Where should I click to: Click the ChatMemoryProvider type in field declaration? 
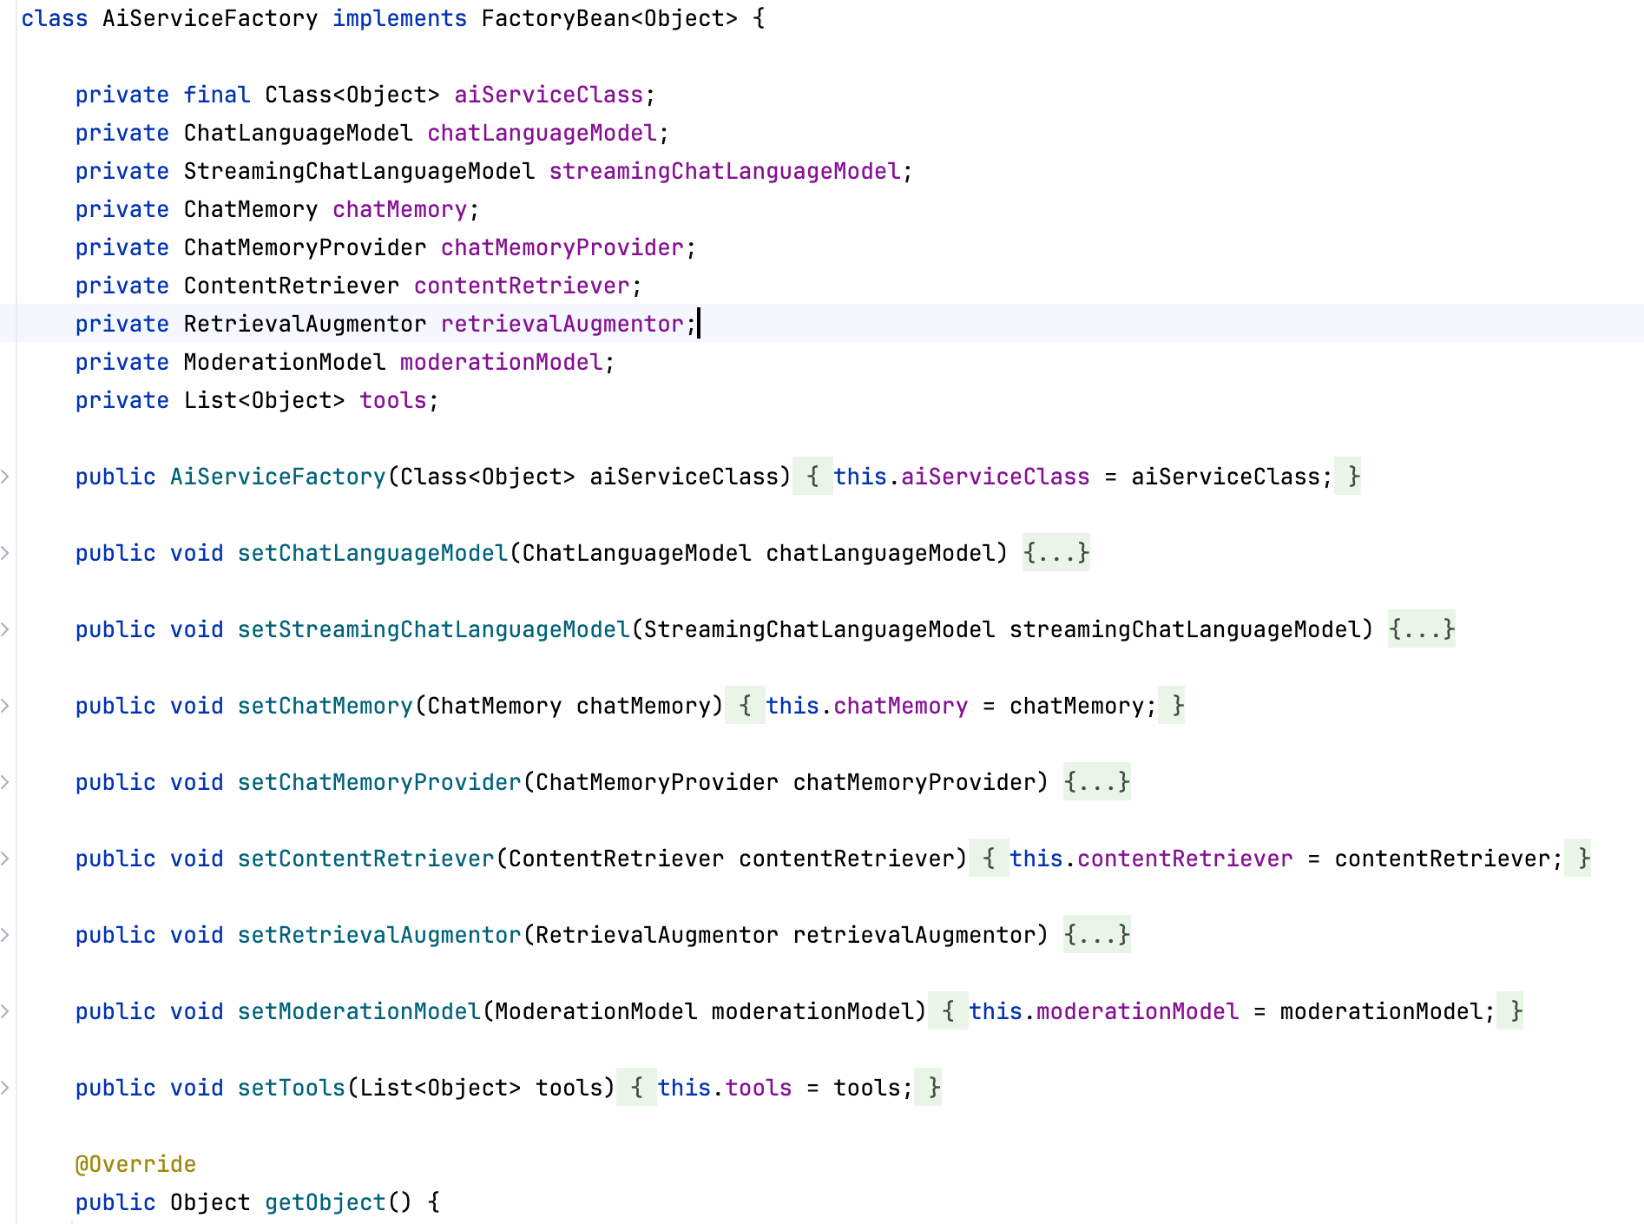pyautogui.click(x=305, y=247)
